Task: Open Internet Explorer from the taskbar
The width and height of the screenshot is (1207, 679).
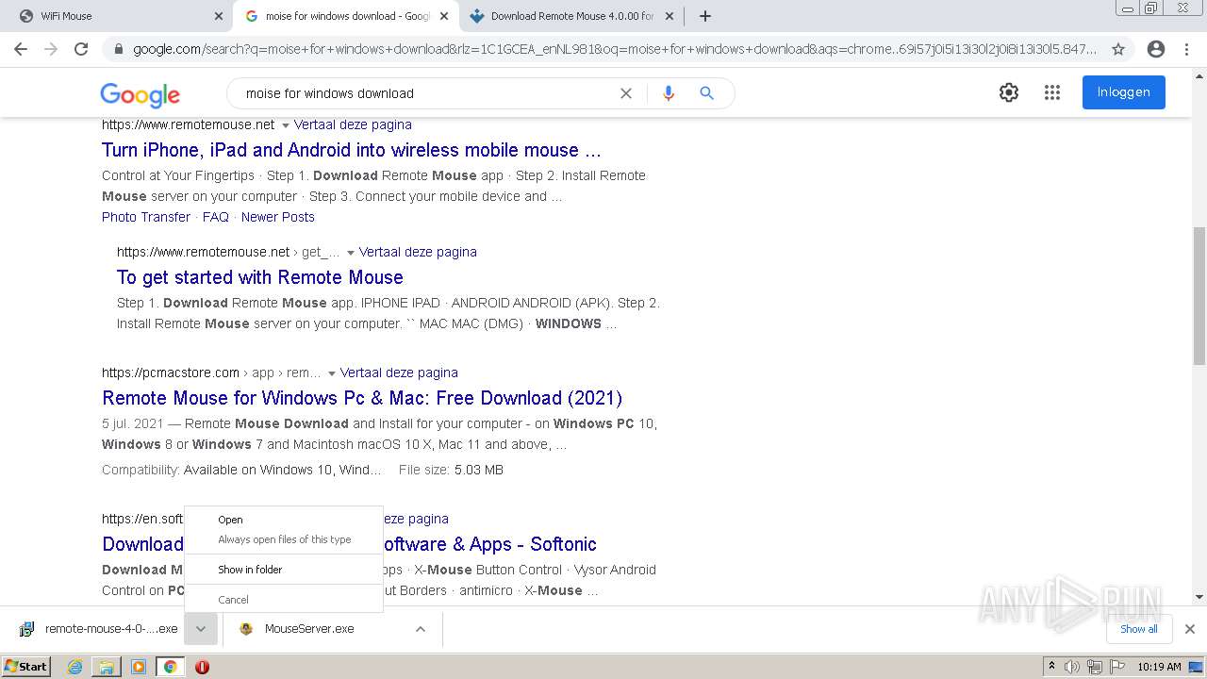Action: [74, 667]
